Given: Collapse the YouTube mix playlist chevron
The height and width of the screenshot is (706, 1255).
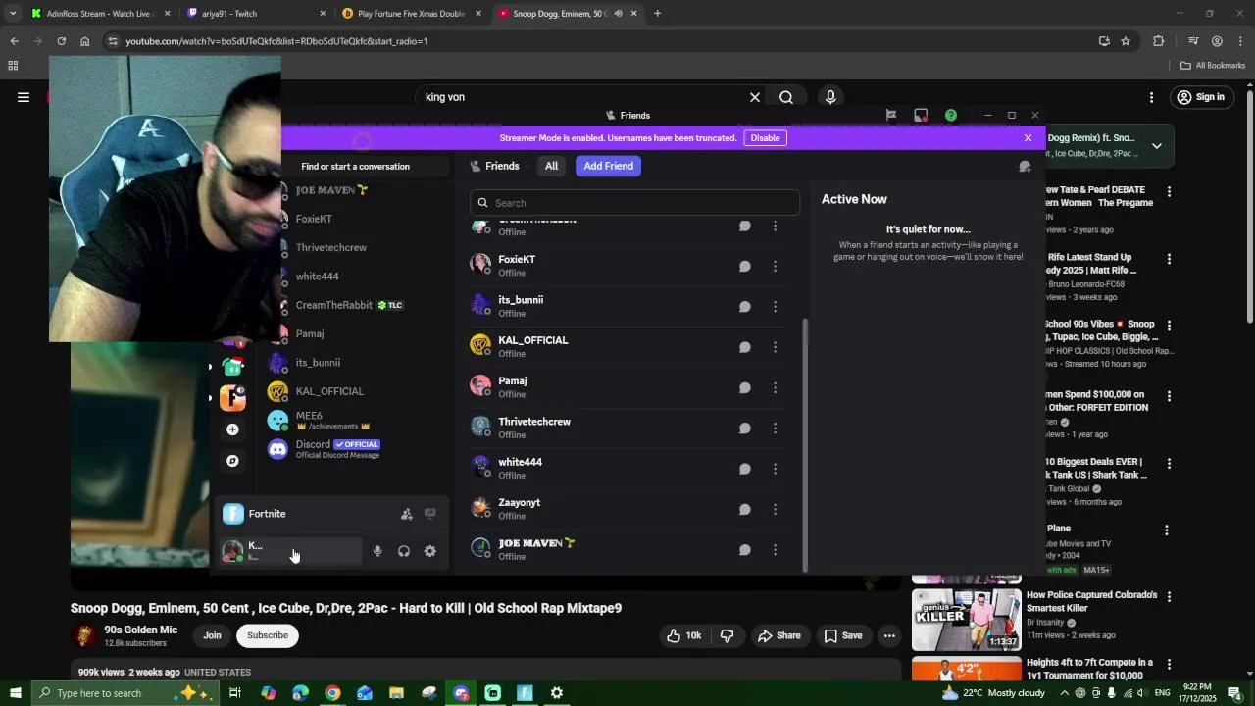Looking at the screenshot, I should (x=1157, y=146).
